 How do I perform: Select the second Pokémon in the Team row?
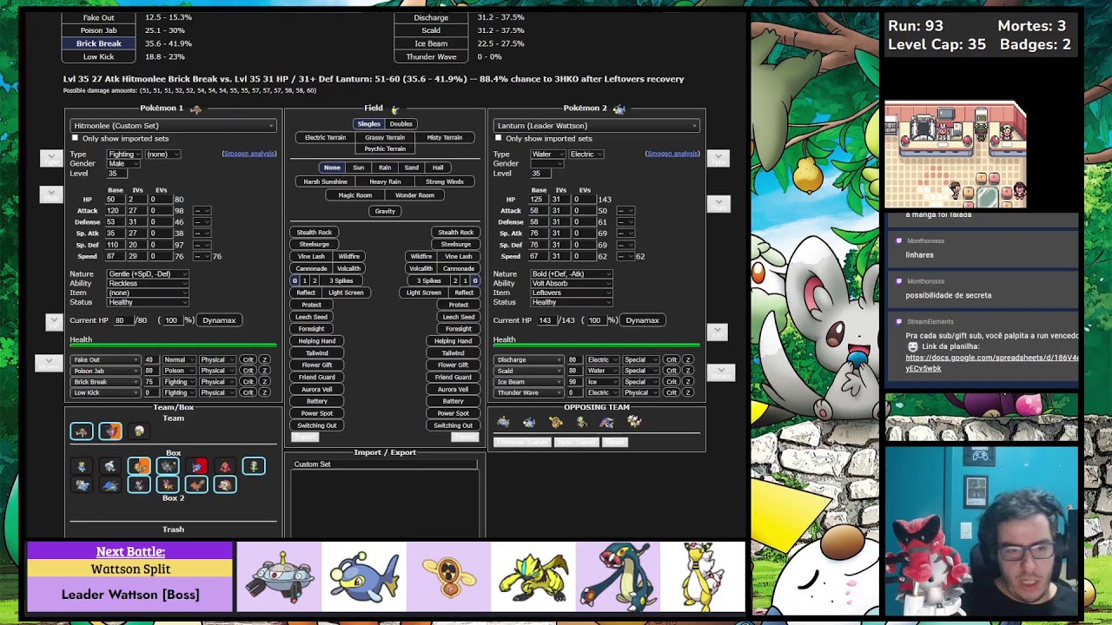pos(110,431)
